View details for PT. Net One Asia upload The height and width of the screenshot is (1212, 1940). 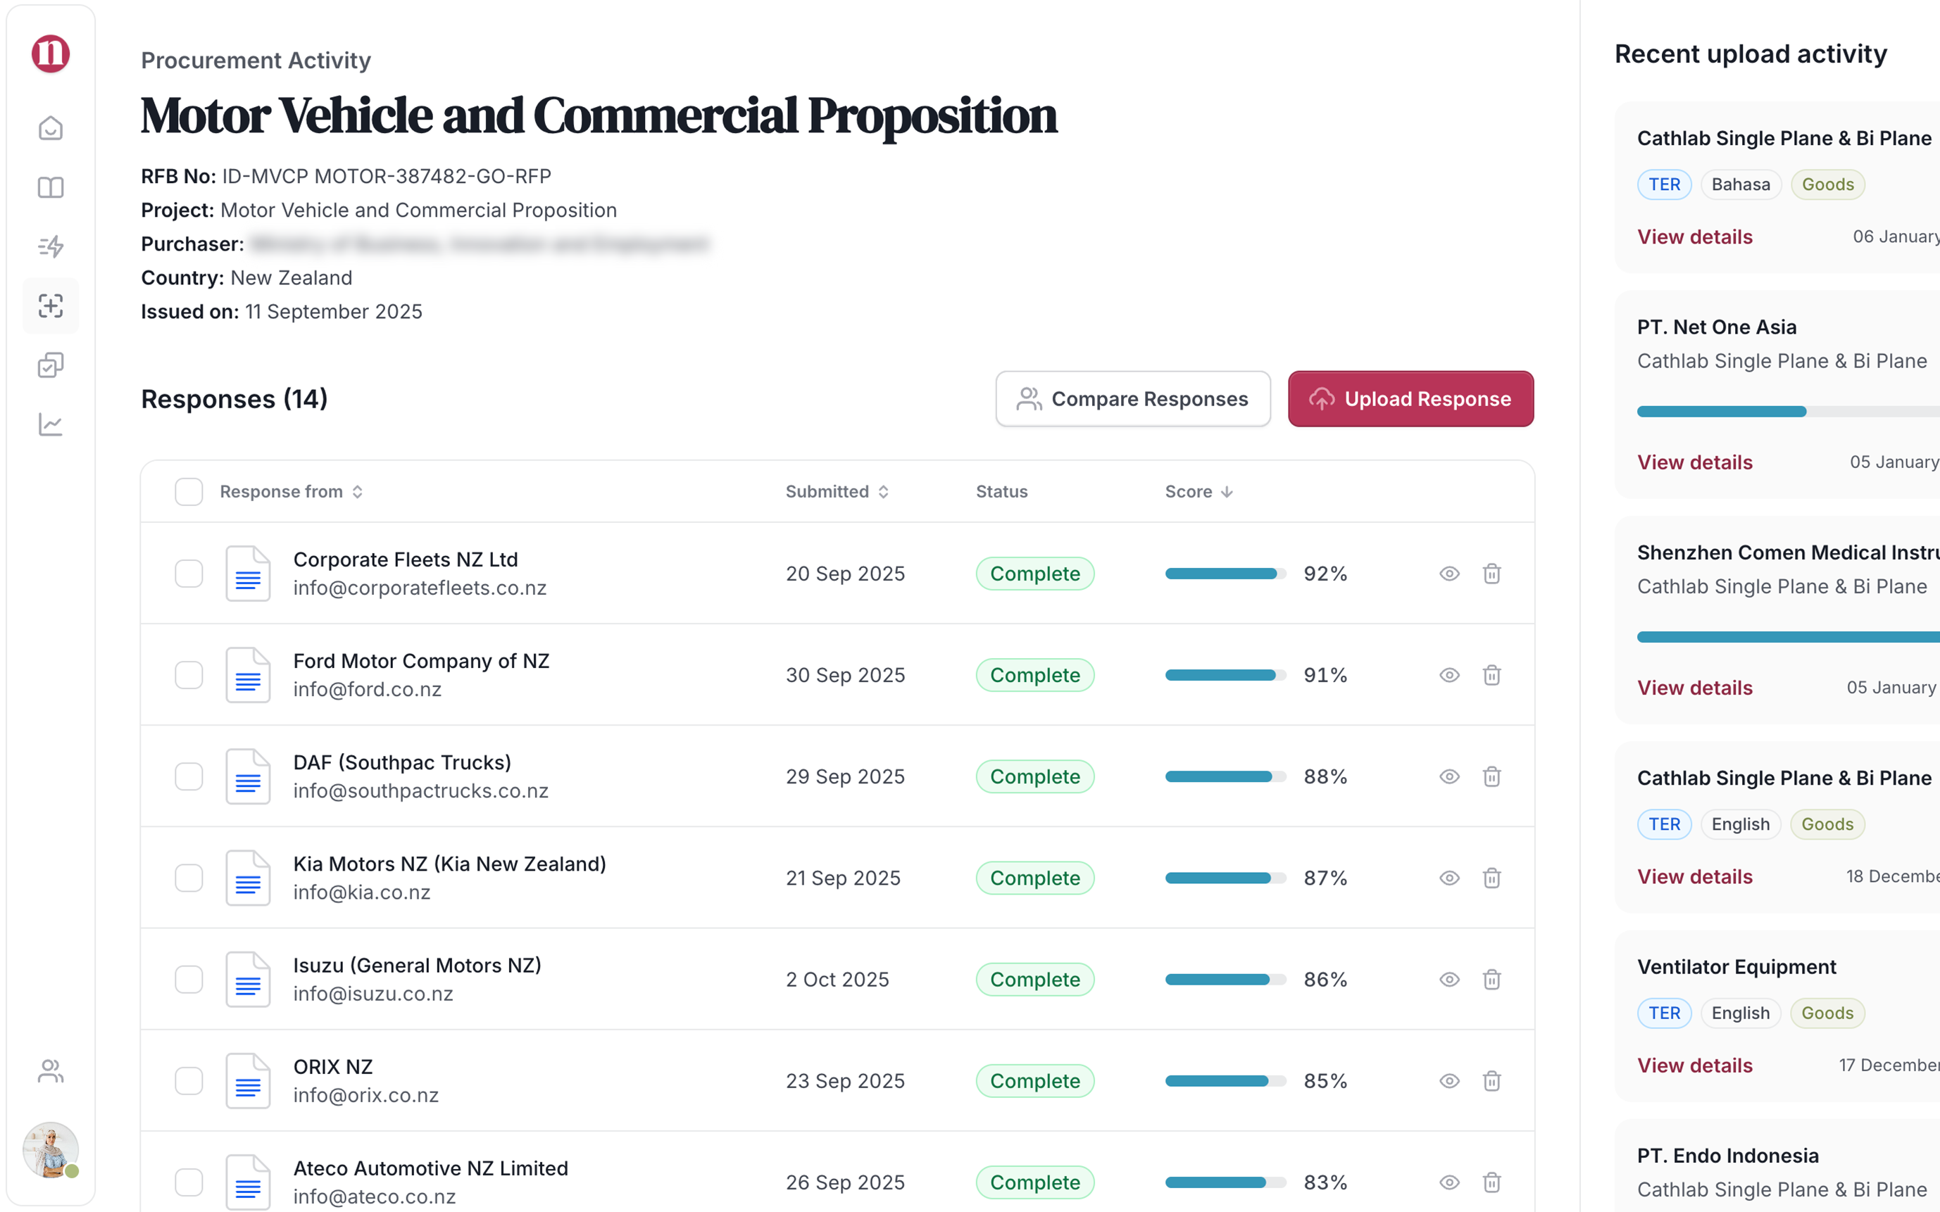(1694, 462)
